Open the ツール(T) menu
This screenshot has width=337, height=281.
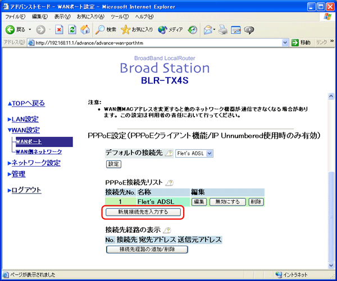pyautogui.click(x=120, y=16)
